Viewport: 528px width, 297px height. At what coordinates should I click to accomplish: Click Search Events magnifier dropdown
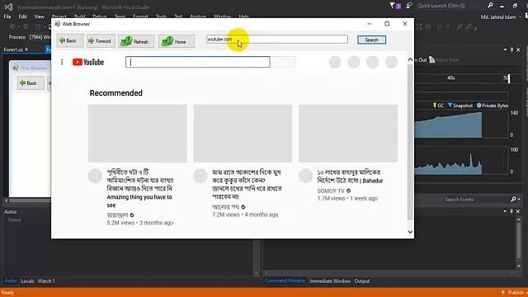(x=515, y=200)
